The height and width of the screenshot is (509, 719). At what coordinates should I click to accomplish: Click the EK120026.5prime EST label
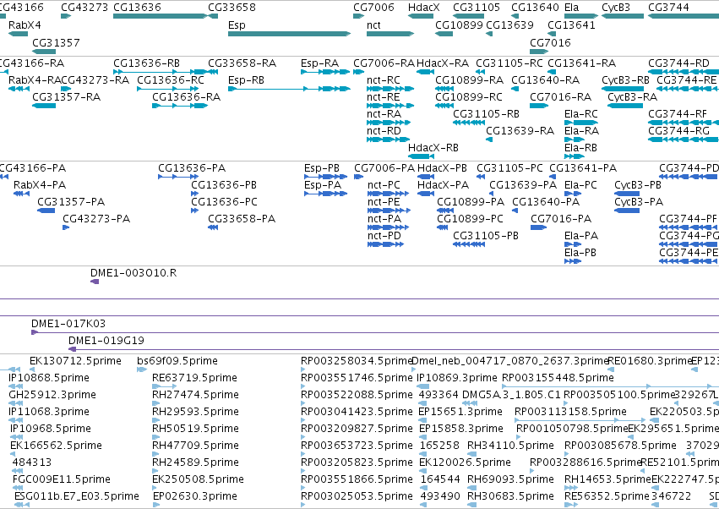tap(465, 462)
